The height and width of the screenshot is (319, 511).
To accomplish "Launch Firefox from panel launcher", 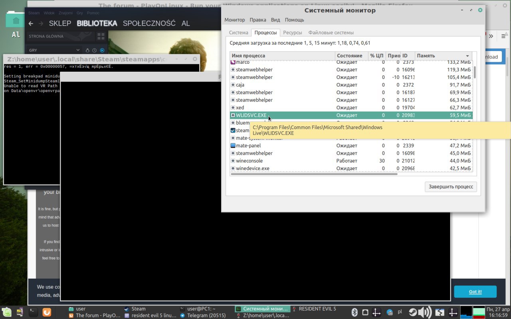I will [47, 312].
